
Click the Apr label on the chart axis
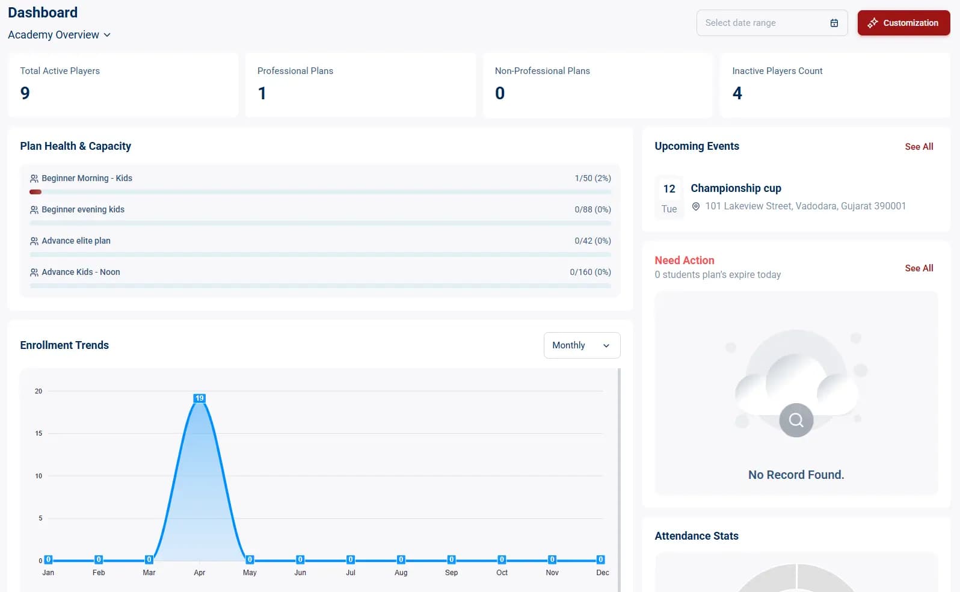[200, 573]
